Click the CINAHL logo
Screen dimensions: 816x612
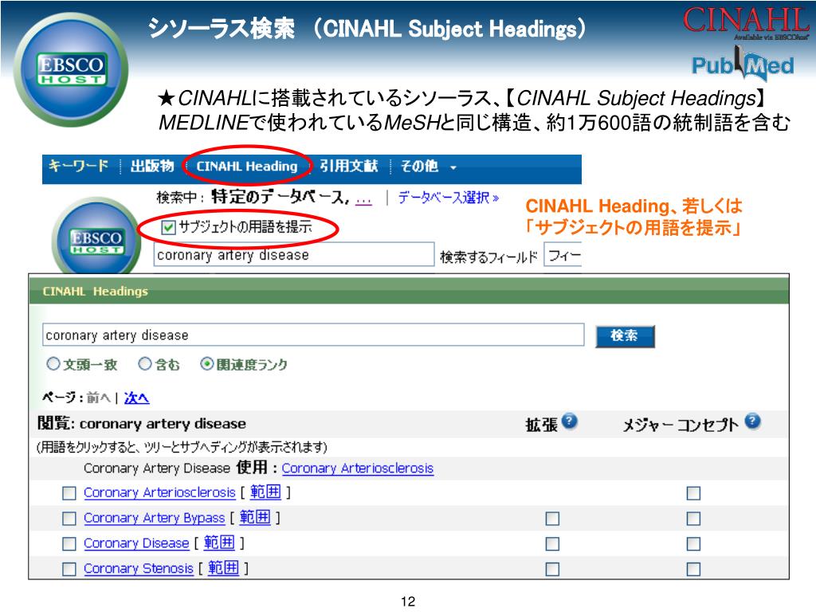746,23
